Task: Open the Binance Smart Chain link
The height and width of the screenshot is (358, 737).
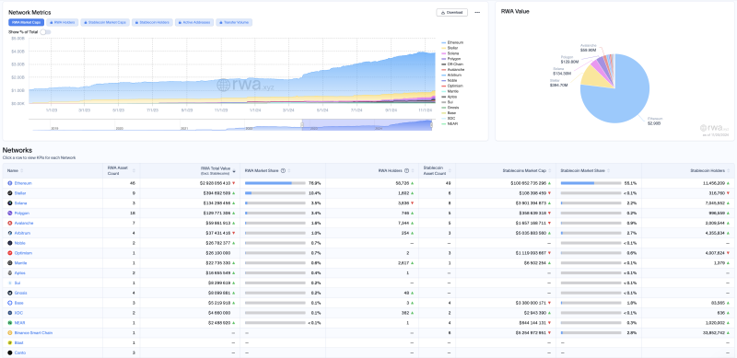Action: 33,332
